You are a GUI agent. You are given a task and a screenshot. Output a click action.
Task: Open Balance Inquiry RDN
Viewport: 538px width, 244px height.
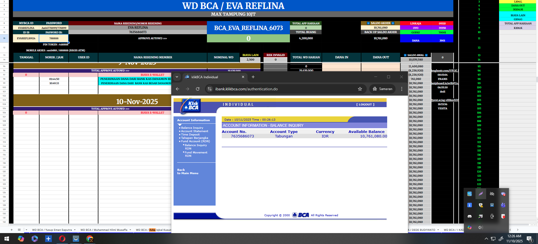(x=196, y=147)
